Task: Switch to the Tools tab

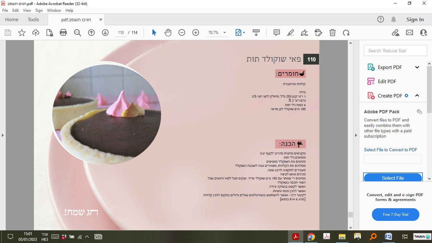Action: [33, 20]
